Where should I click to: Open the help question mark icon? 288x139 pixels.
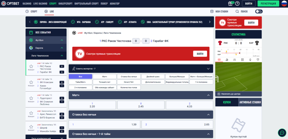tap(237, 3)
